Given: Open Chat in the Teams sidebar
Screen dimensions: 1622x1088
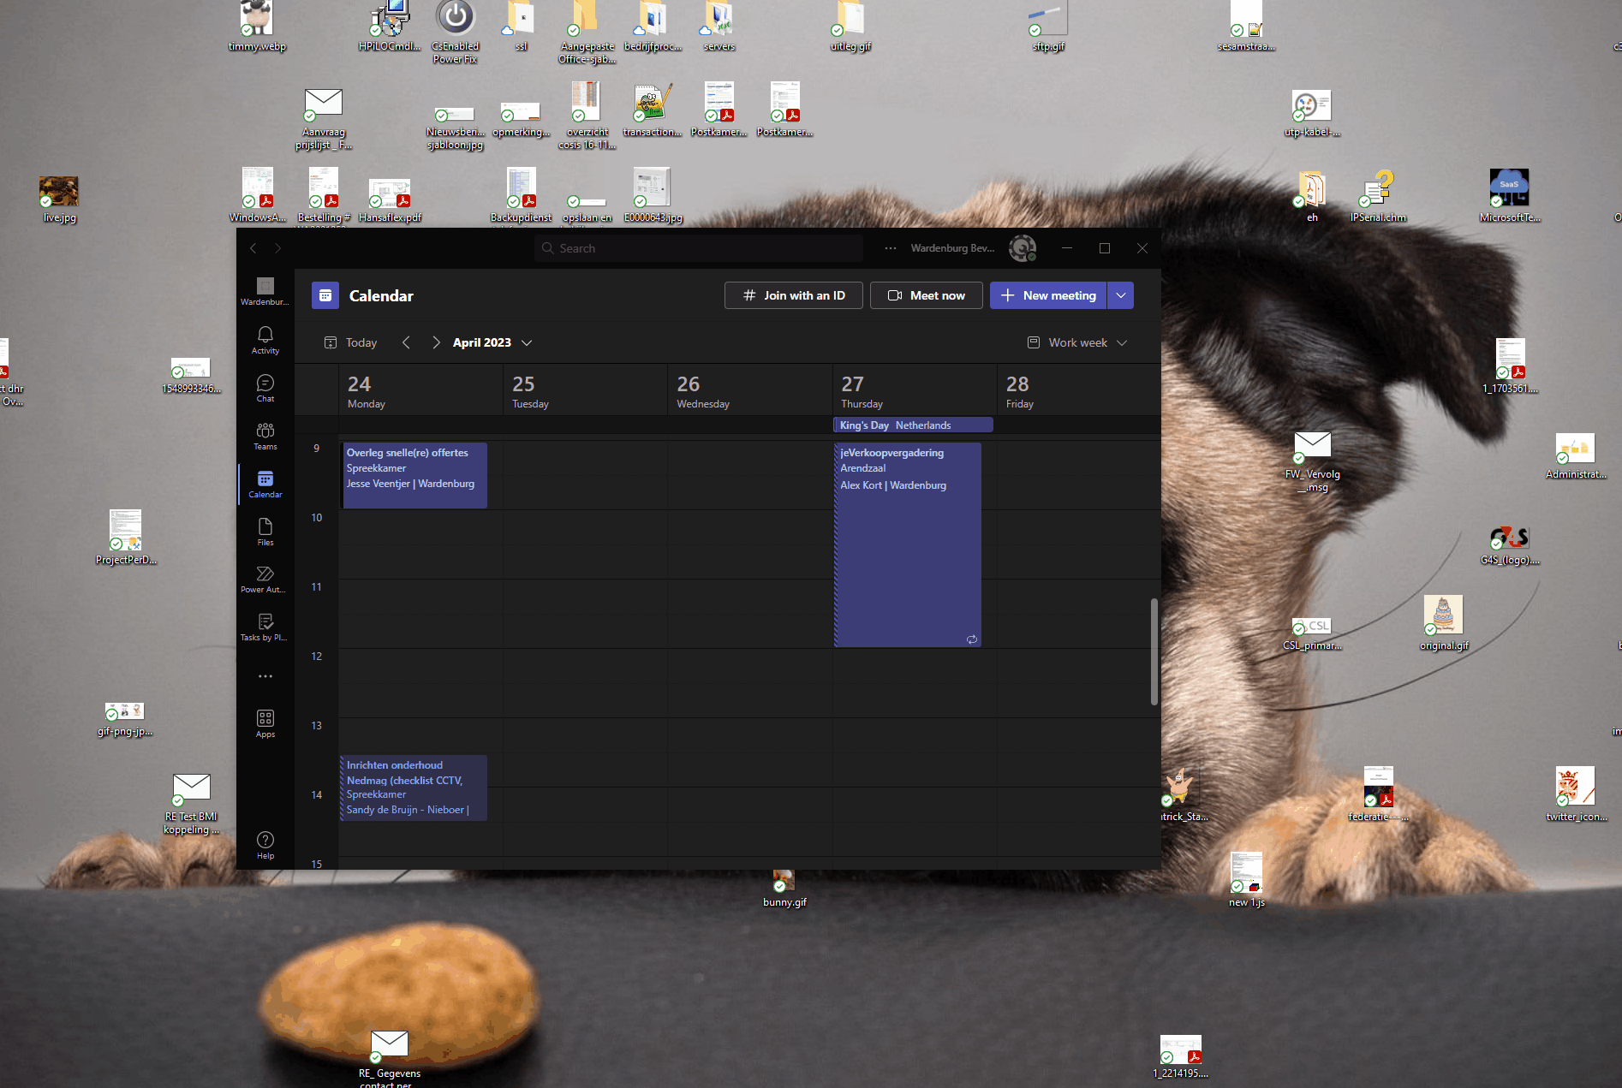Looking at the screenshot, I should pyautogui.click(x=265, y=388).
